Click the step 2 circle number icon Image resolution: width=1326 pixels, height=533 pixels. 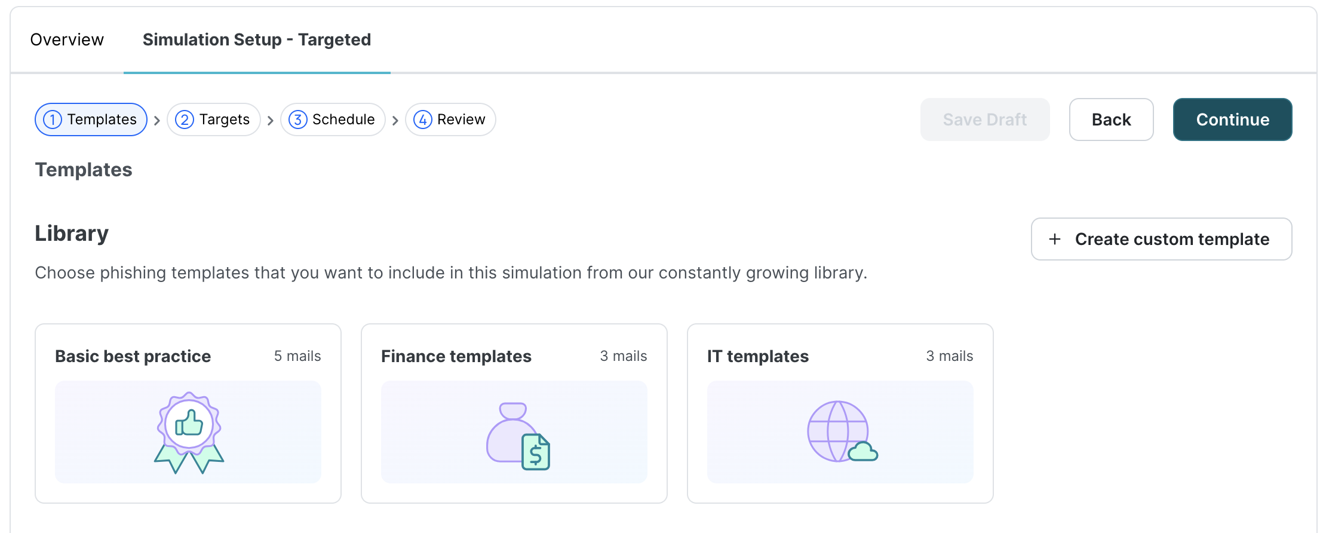click(x=185, y=120)
